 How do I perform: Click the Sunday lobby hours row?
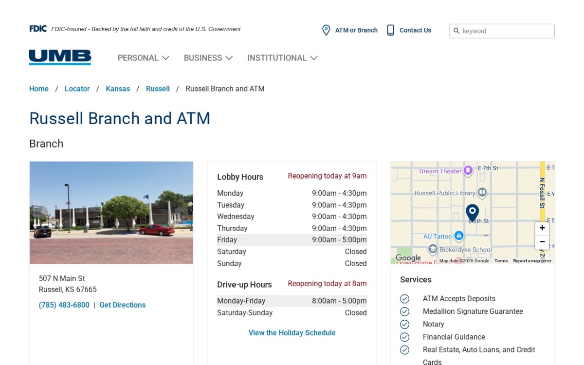click(292, 263)
